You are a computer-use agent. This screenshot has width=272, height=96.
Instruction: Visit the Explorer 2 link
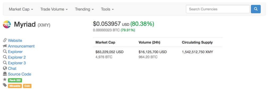pyautogui.click(x=17, y=57)
